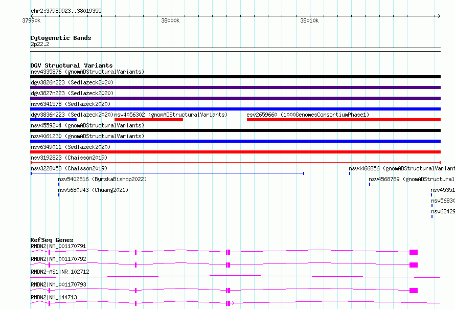
Task: Click the nsv5402816 blue tick marker
Action: (x=59, y=184)
